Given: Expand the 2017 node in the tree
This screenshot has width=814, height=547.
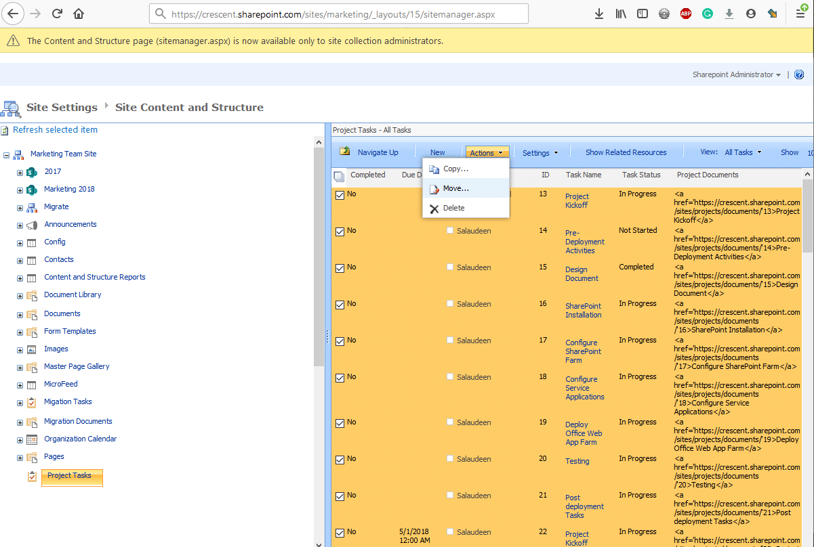Looking at the screenshot, I should (20, 171).
